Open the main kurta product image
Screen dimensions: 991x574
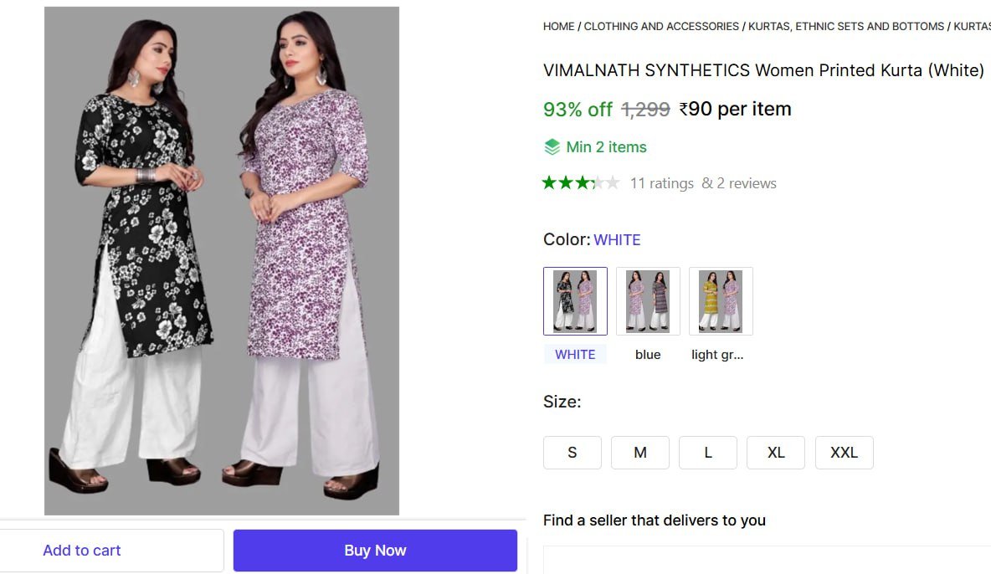point(222,260)
